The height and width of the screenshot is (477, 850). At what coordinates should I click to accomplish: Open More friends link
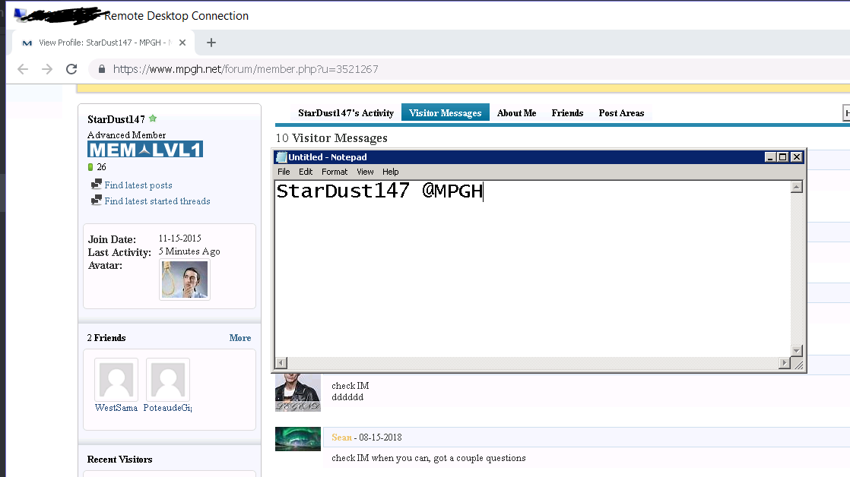240,338
